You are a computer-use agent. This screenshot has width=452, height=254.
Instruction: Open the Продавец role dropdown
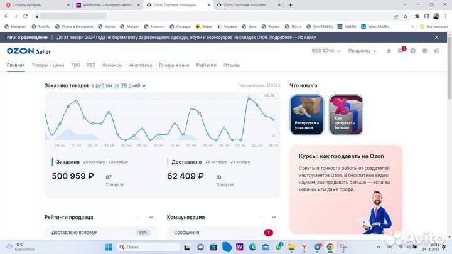coord(362,51)
